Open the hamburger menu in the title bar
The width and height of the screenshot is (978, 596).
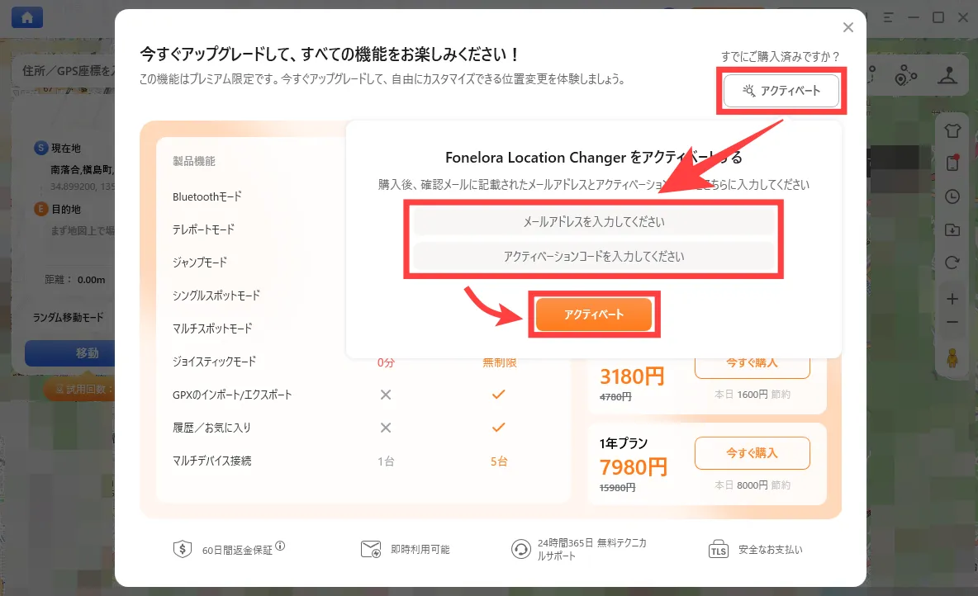pos(888,17)
